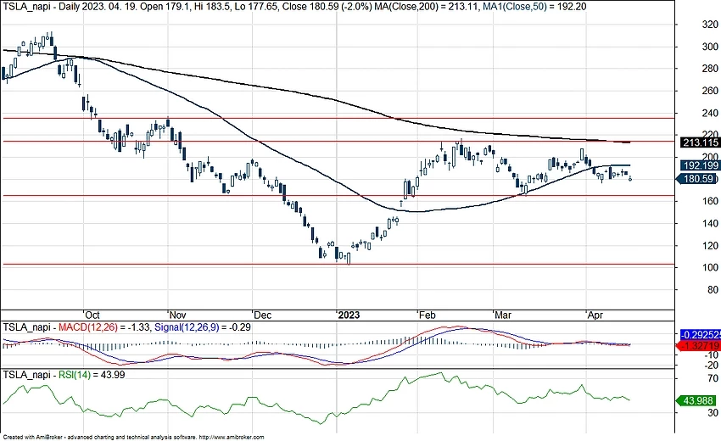Viewport: 721px width, 441px height.
Task: Click the MA(Close,200) = 213.11 title text
Action: 428,7
